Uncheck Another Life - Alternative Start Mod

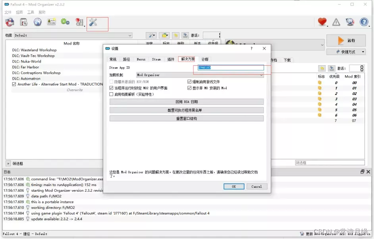(14, 84)
